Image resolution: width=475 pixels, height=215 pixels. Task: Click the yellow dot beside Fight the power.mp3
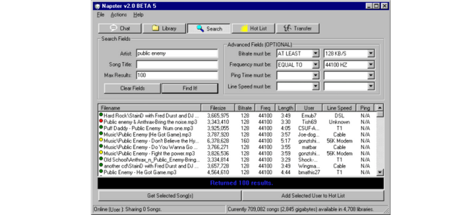click(101, 152)
